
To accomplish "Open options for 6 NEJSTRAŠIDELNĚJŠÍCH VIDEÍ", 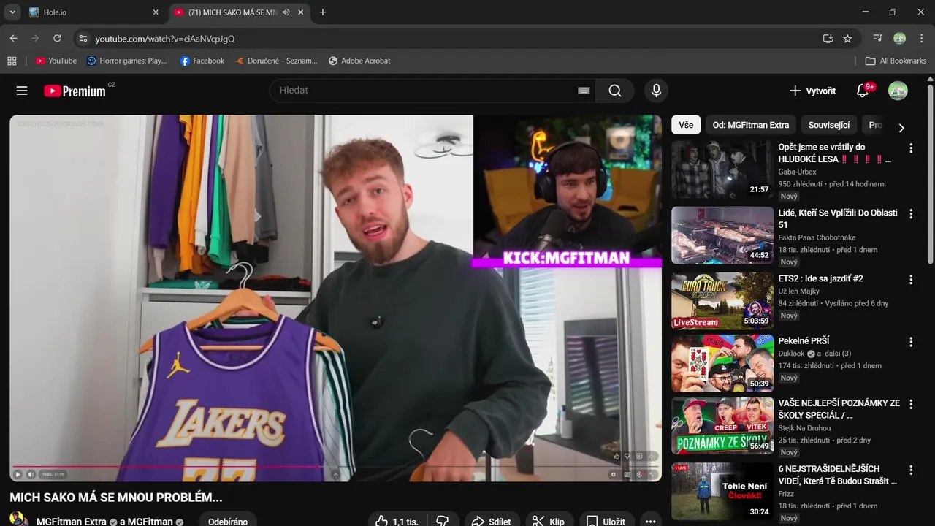I will [x=911, y=470].
